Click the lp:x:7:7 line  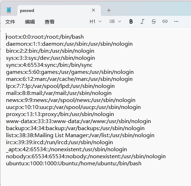point(60,86)
